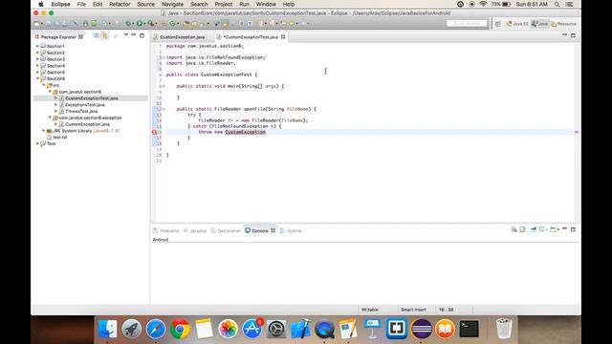
Task: Switch to the Java EE perspective
Action: click(x=517, y=24)
